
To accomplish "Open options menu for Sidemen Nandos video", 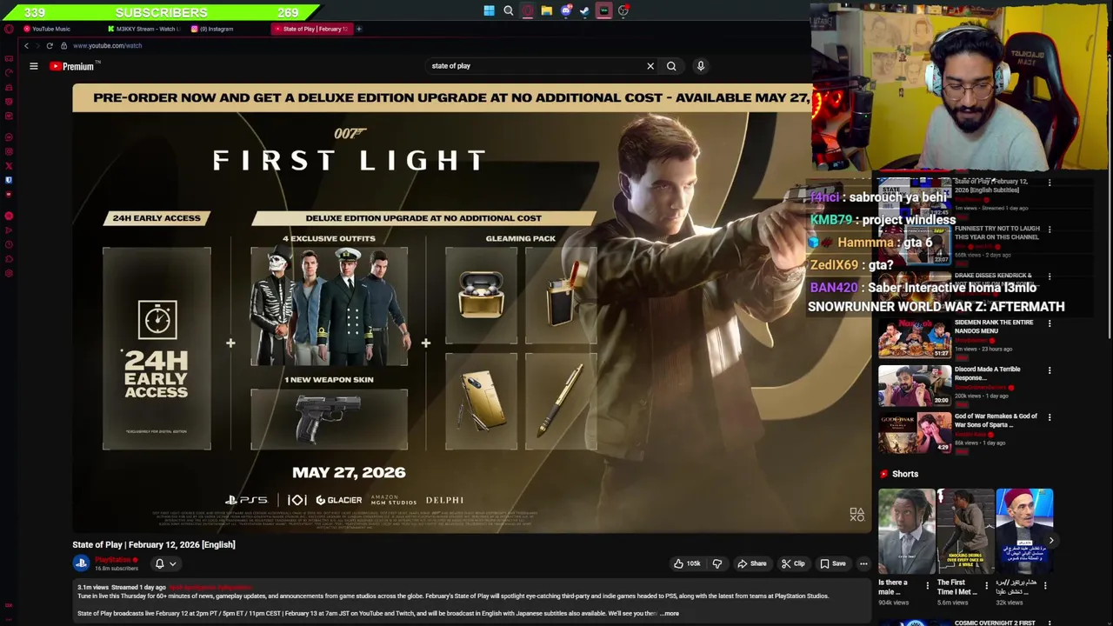I will pos(1050,323).
